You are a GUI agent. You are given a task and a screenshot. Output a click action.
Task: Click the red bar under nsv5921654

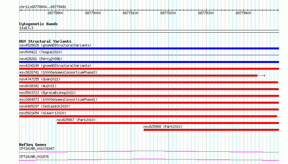[148, 116]
